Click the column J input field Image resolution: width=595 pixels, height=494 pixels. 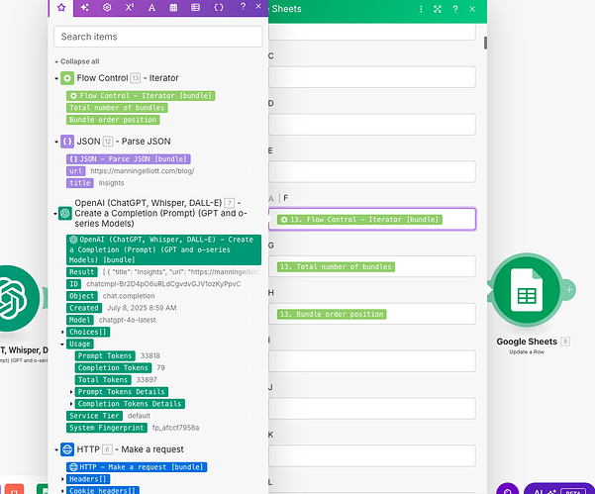click(372, 408)
